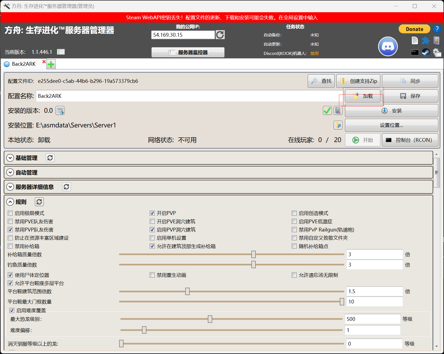This screenshot has width=444, height=354.
Task: Click the settings panel vertical scrollbar
Action: click(437, 173)
